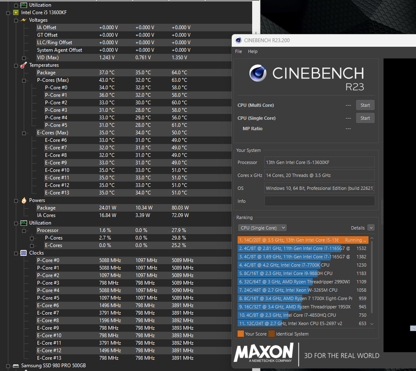
Task: Select the System Agent Offset row
Action: tap(134, 50)
